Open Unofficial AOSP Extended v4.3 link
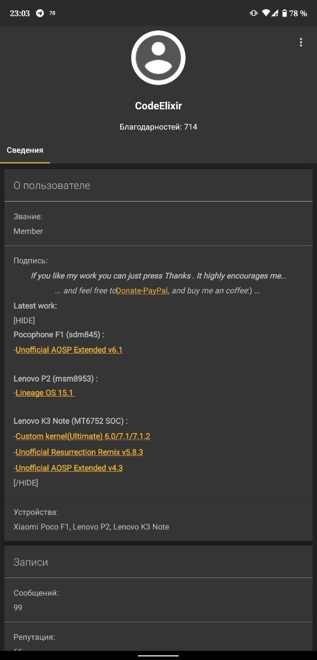 click(69, 468)
